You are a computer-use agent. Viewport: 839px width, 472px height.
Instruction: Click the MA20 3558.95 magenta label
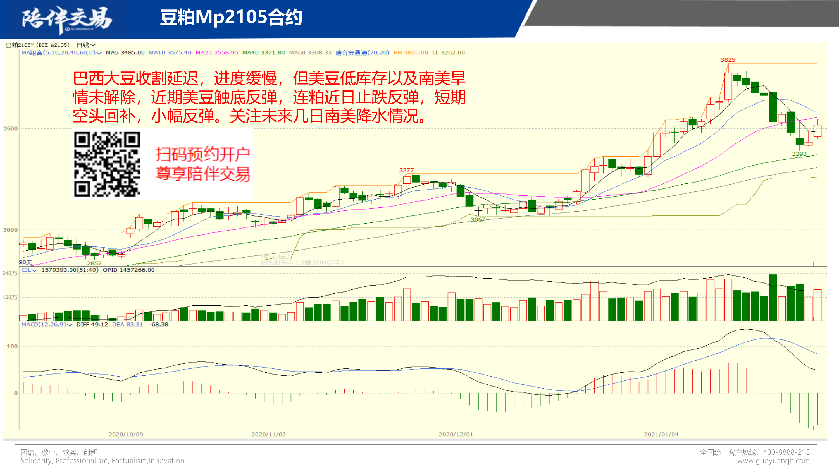[216, 53]
